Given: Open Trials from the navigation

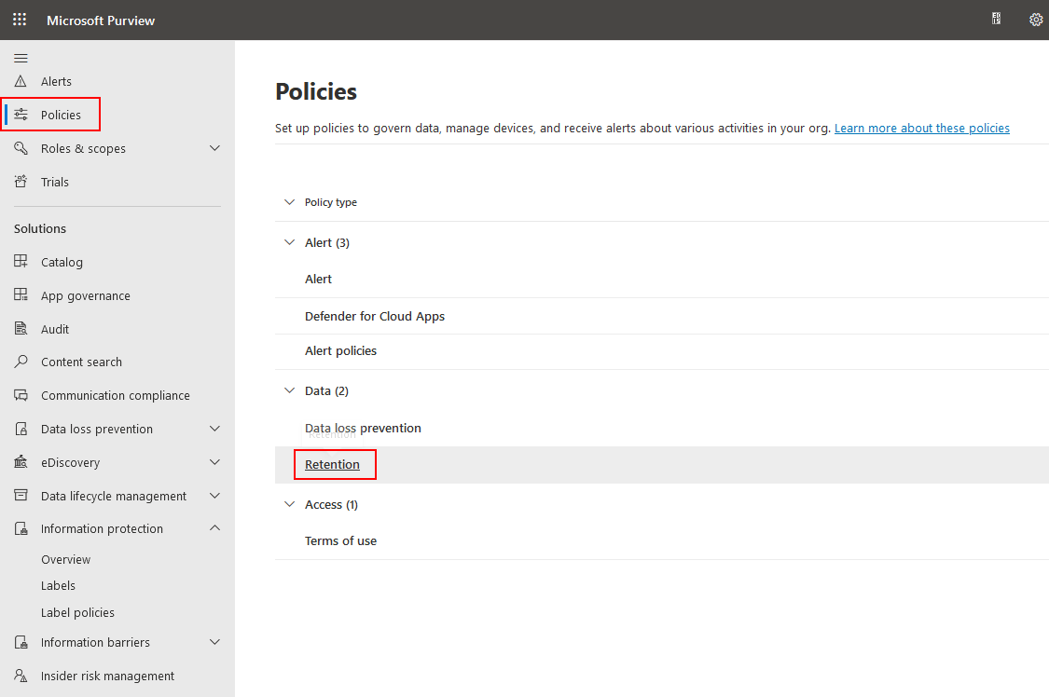Looking at the screenshot, I should 55,182.
